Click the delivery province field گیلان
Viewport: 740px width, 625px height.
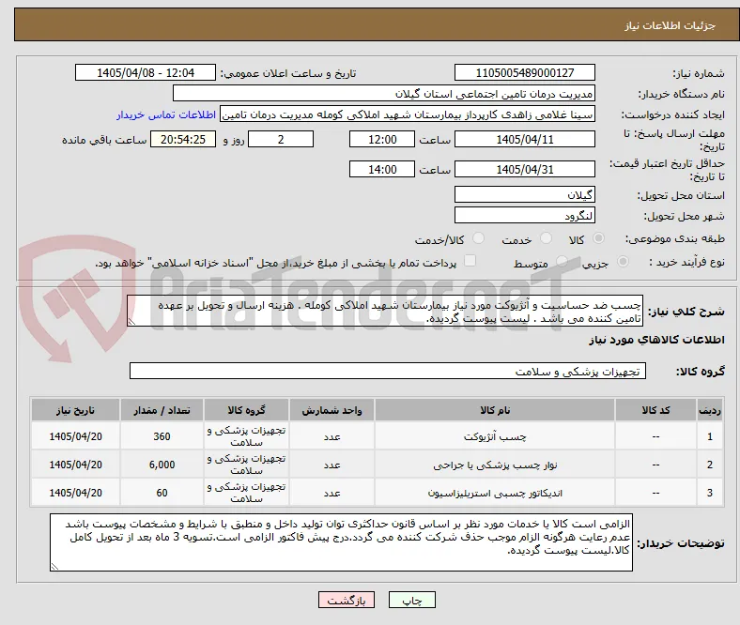click(x=524, y=194)
